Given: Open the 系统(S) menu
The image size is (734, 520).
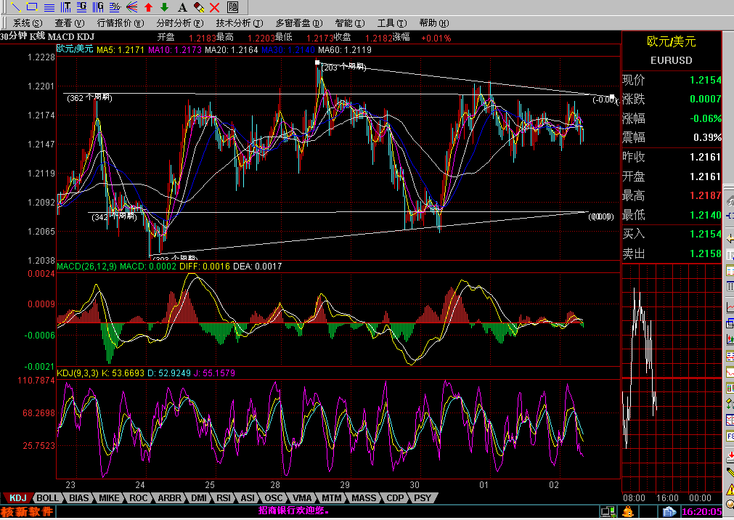Looking at the screenshot, I should coord(27,23).
